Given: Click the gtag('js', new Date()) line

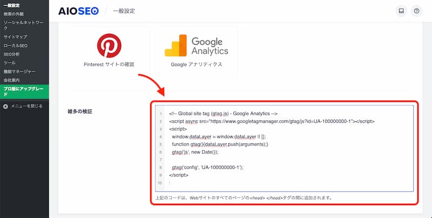Looking at the screenshot, I should pyautogui.click(x=195, y=152).
